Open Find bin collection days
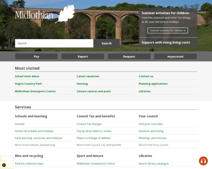Viewport: 212px width, 169px height. 29,164
